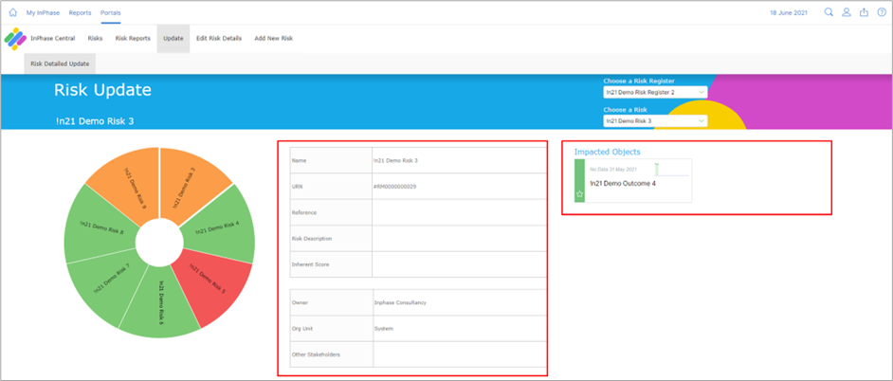Expand the Choose a Risk dropdown
Viewport: 893px width, 381px height.
tap(655, 121)
